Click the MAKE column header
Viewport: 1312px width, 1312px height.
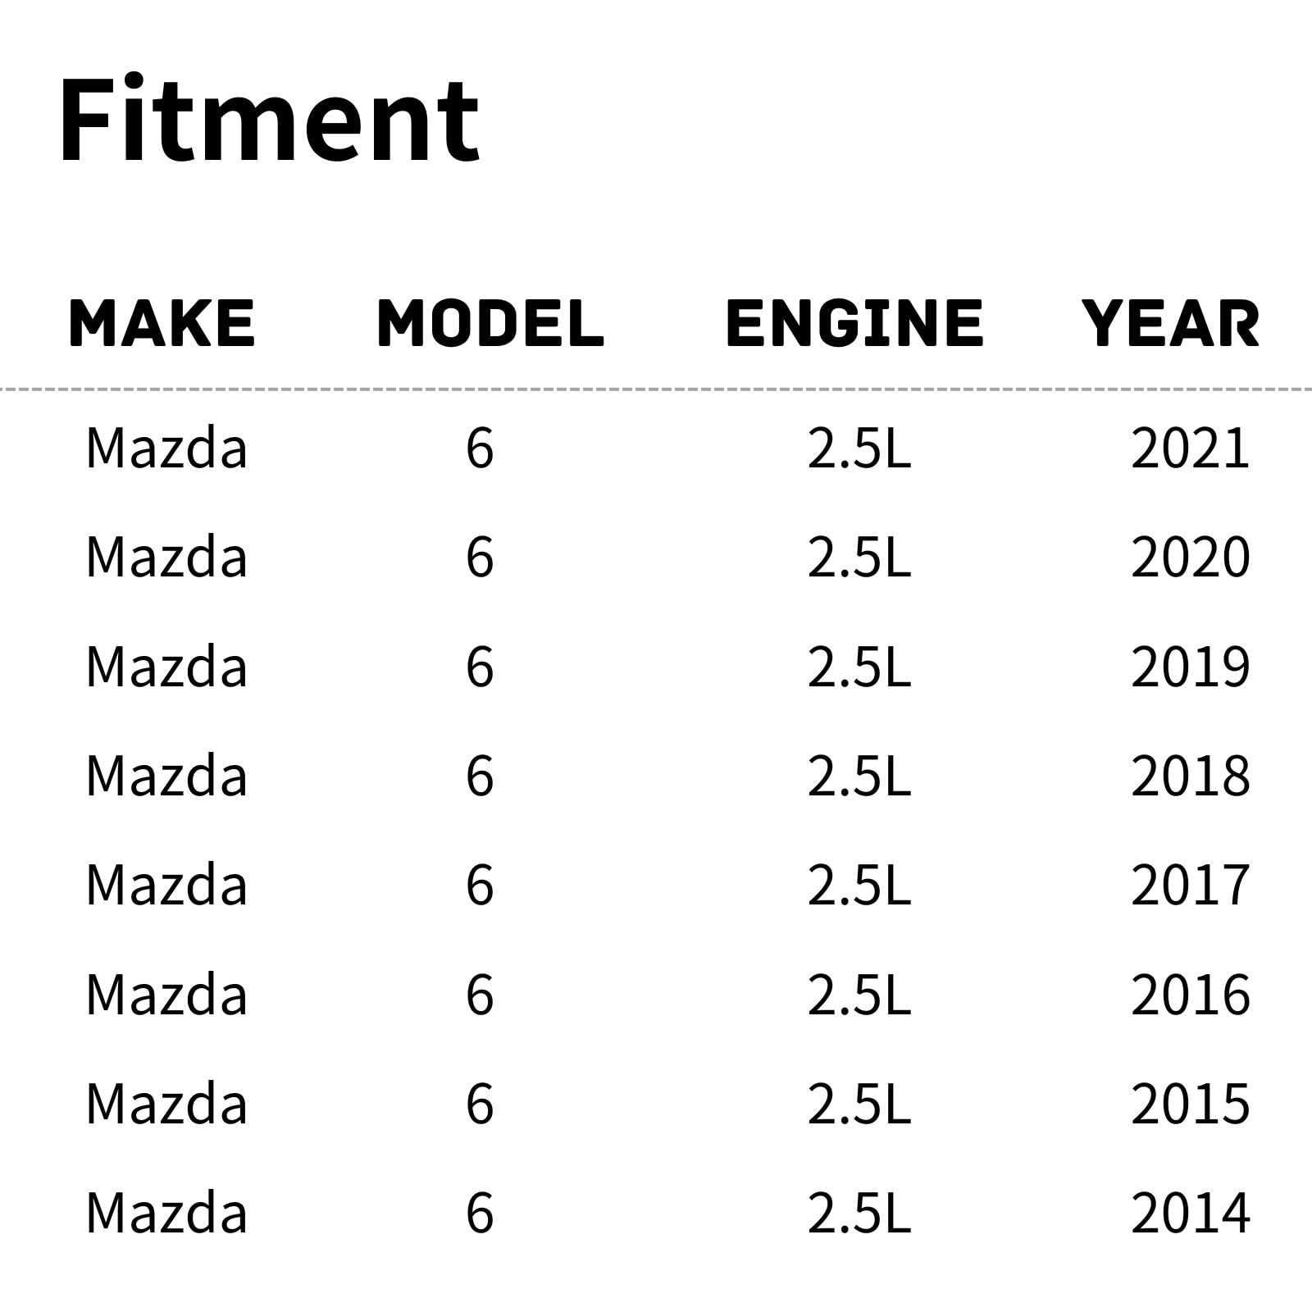tap(162, 323)
